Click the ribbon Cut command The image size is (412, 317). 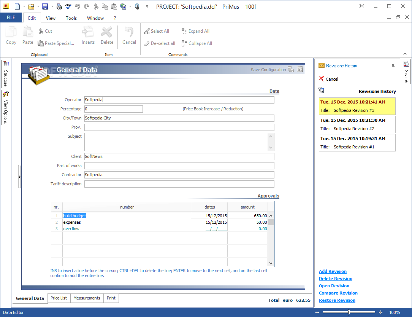tap(45, 31)
